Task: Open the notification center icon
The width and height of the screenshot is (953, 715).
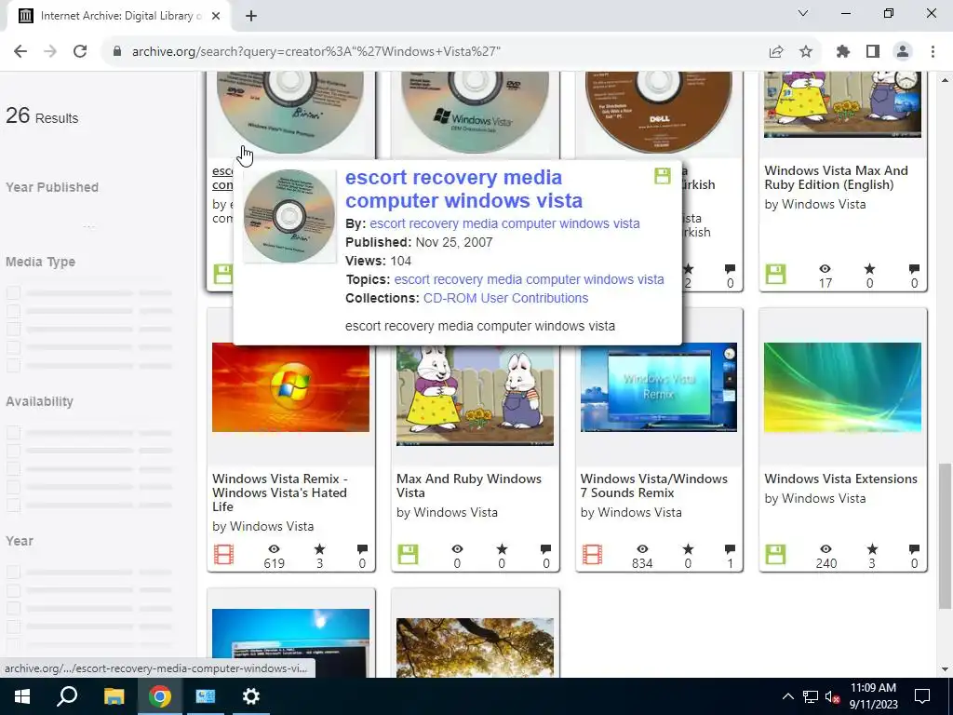Action: coord(922,696)
